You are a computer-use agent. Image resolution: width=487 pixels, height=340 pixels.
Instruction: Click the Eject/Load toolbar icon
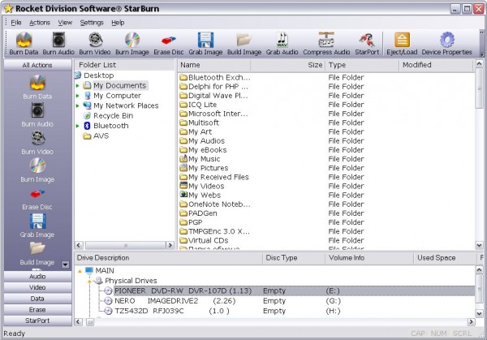point(402,42)
